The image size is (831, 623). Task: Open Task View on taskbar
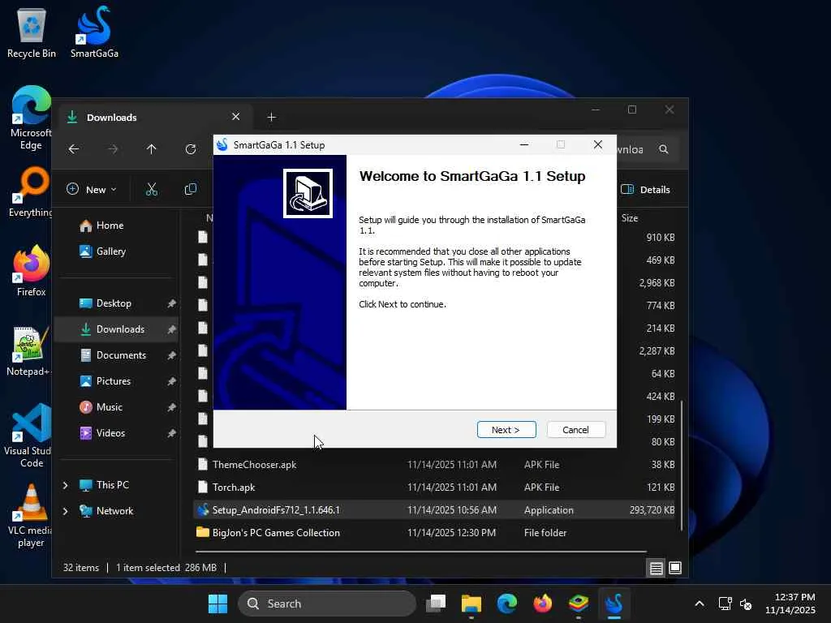[436, 604]
